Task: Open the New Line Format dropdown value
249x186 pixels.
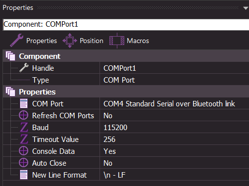Action: [x=174, y=175]
